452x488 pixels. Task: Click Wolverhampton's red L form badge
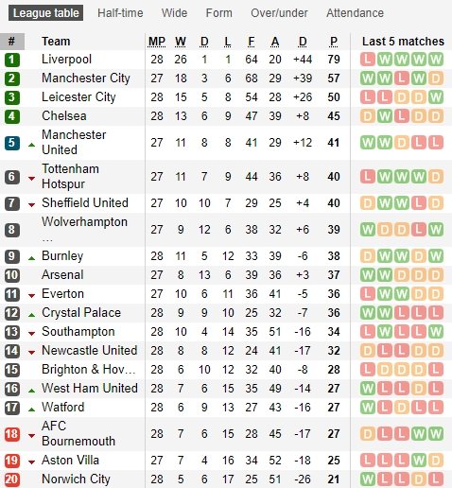point(419,230)
